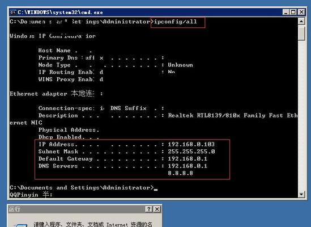Screen dimensions: 311x227
Task: Close the cmd.exe console window
Action: point(301,12)
